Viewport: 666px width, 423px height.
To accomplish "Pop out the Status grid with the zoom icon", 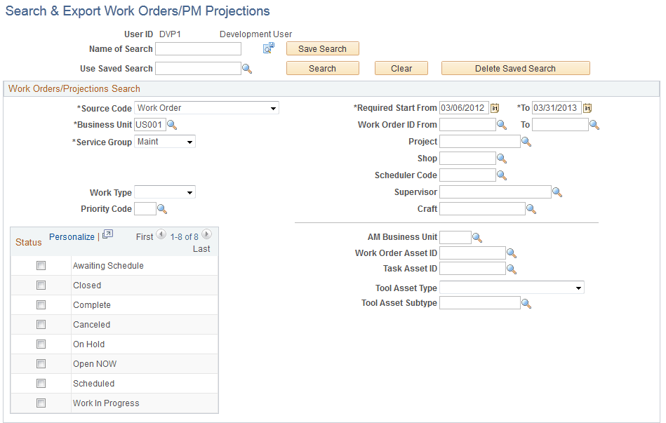I will tap(107, 236).
